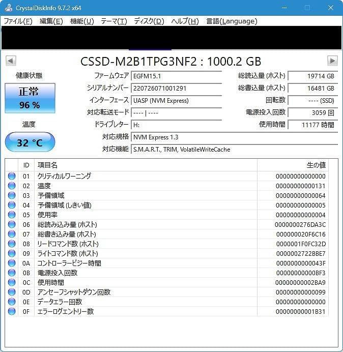
Task: Click status orb for ID 0F エラーログエントリー数
Action: tap(12, 311)
